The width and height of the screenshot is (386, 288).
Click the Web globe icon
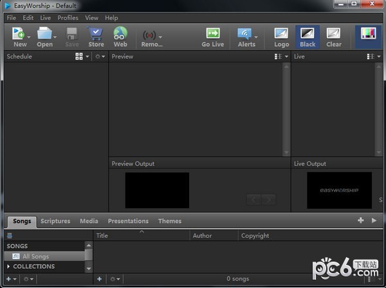[x=120, y=33]
